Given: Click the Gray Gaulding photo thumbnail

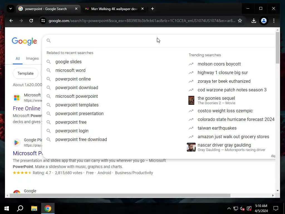Looking at the screenshot, I should coord(191,147).
